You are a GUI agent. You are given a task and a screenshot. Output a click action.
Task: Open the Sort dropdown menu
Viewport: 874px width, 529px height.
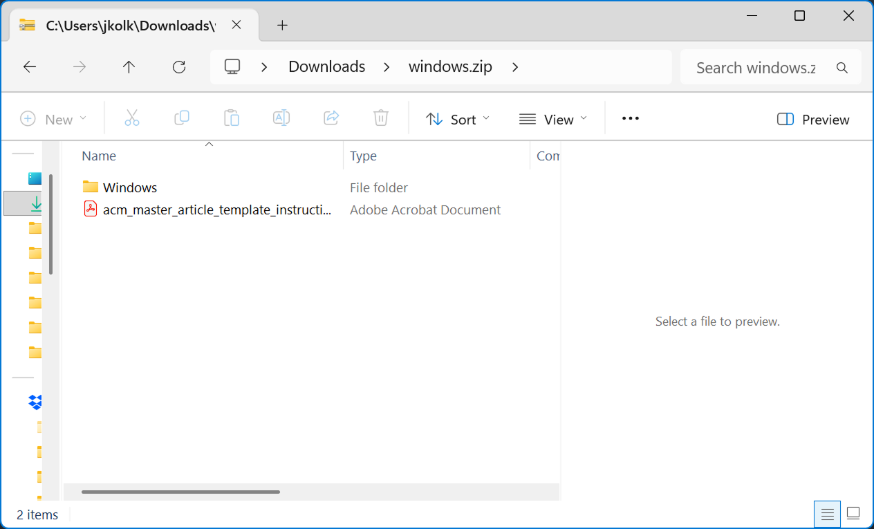point(457,120)
